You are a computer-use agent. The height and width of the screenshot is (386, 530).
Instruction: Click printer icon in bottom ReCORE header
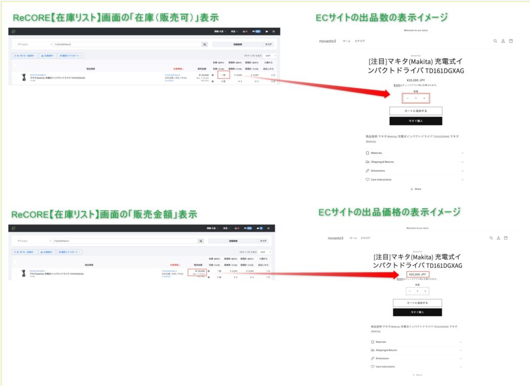tap(237, 228)
